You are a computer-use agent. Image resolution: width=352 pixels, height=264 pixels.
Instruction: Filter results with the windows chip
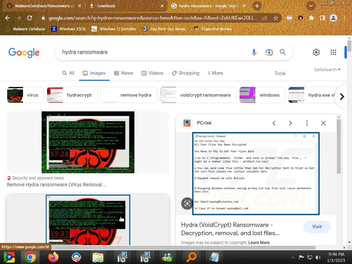262,95
